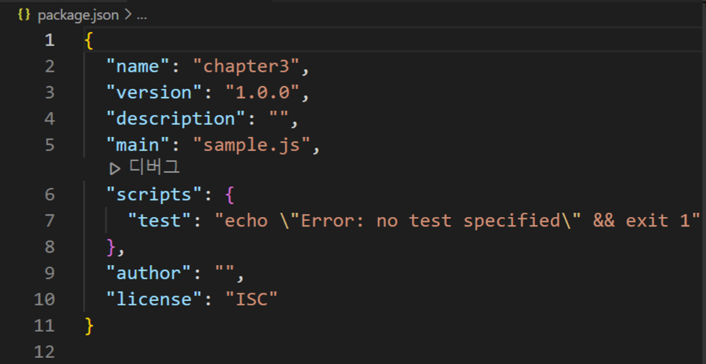Click the pink closing brace on line 8
Viewport: 706px width, 364px height.
pos(111,247)
